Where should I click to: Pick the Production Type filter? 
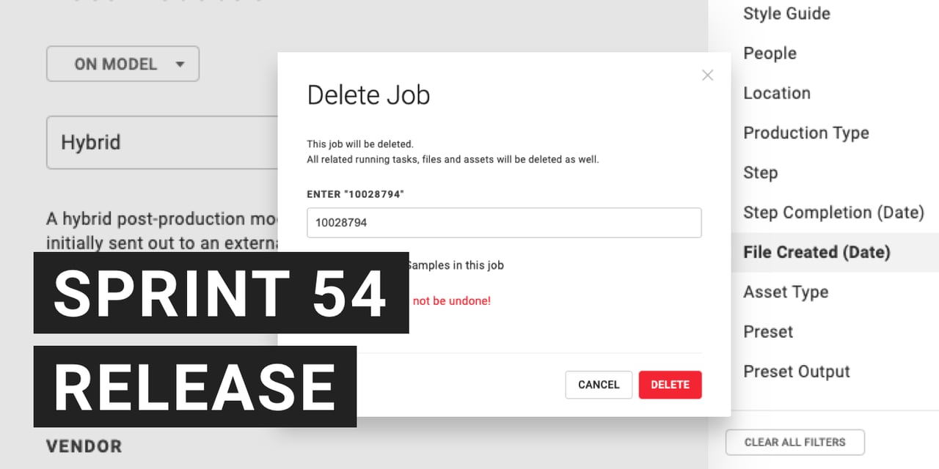(805, 133)
